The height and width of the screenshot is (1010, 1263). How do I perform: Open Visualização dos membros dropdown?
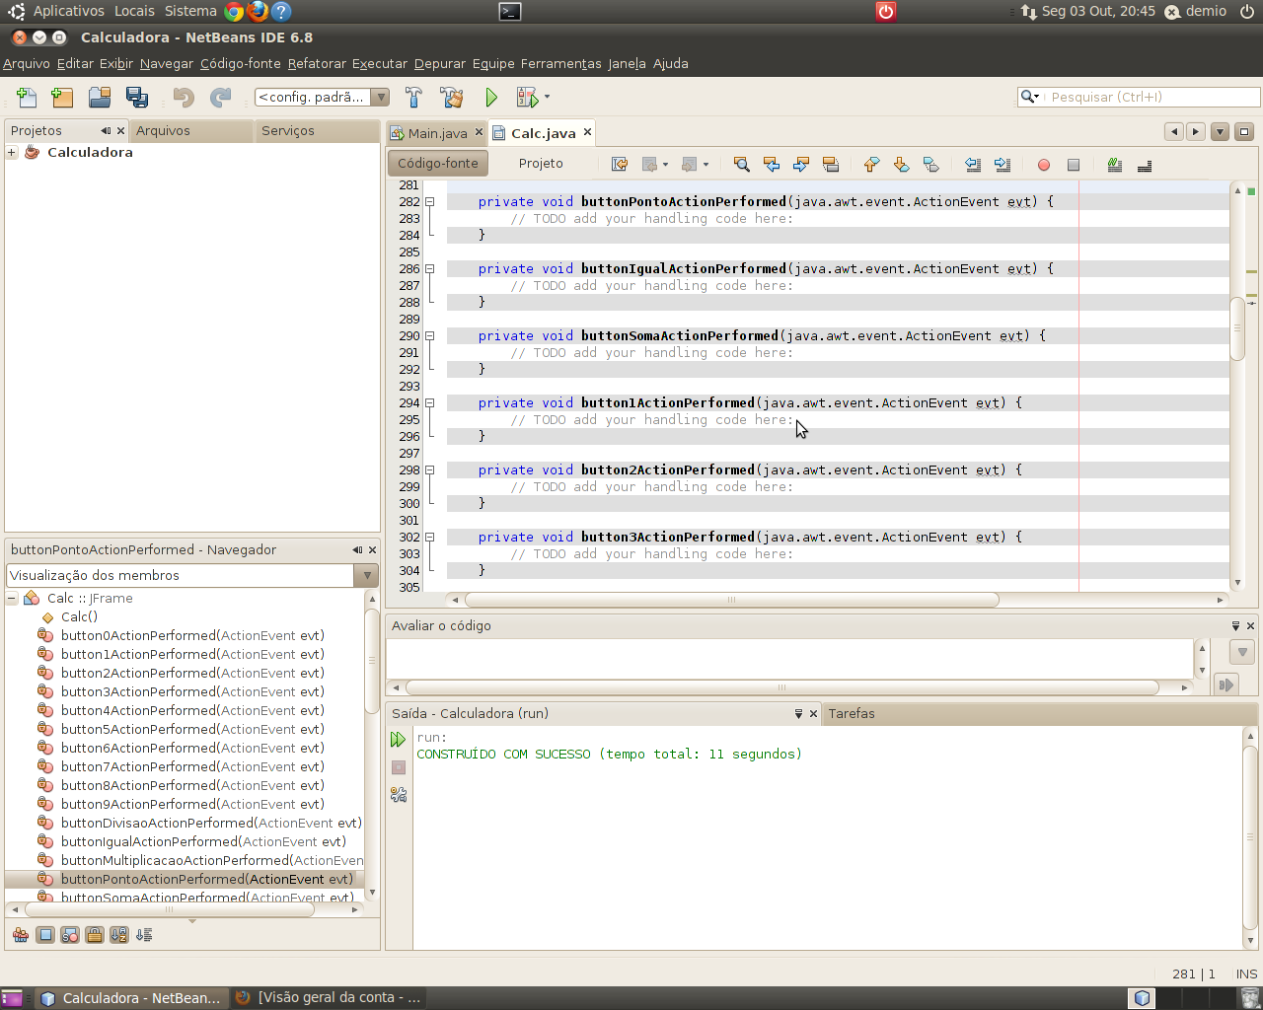pyautogui.click(x=367, y=575)
